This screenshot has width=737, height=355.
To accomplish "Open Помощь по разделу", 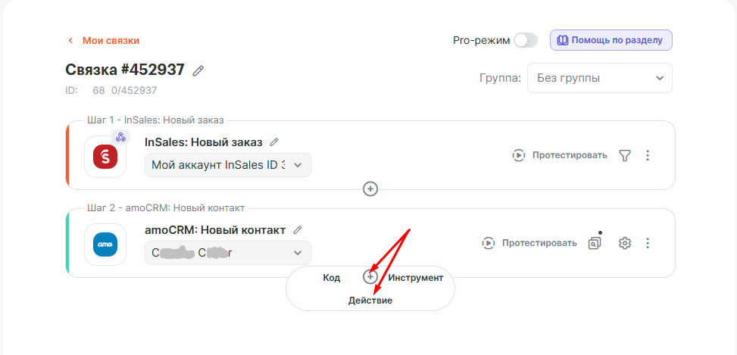I will tap(611, 40).
